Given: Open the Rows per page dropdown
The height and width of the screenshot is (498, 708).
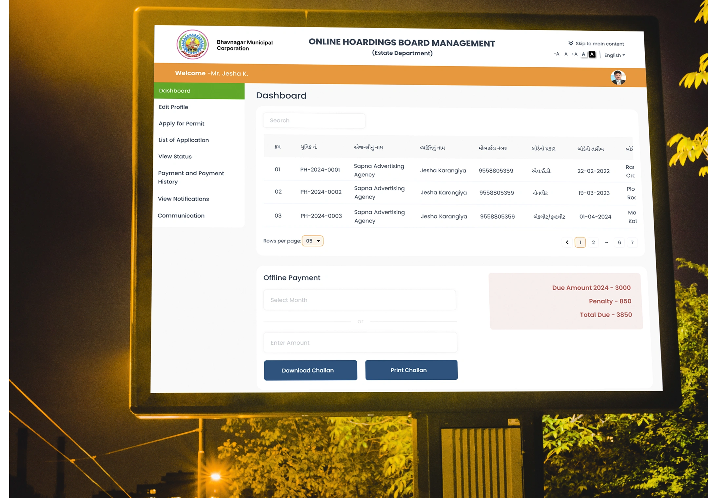Looking at the screenshot, I should pyautogui.click(x=313, y=241).
